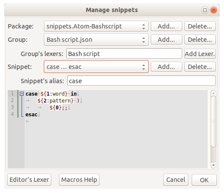Viewport: 224px width, 193px height.
Task: Collapse the fold marker on line 1
Action: [x=22, y=94]
